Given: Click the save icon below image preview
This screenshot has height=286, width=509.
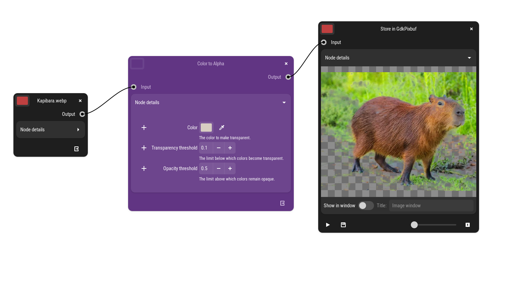Looking at the screenshot, I should [343, 225].
